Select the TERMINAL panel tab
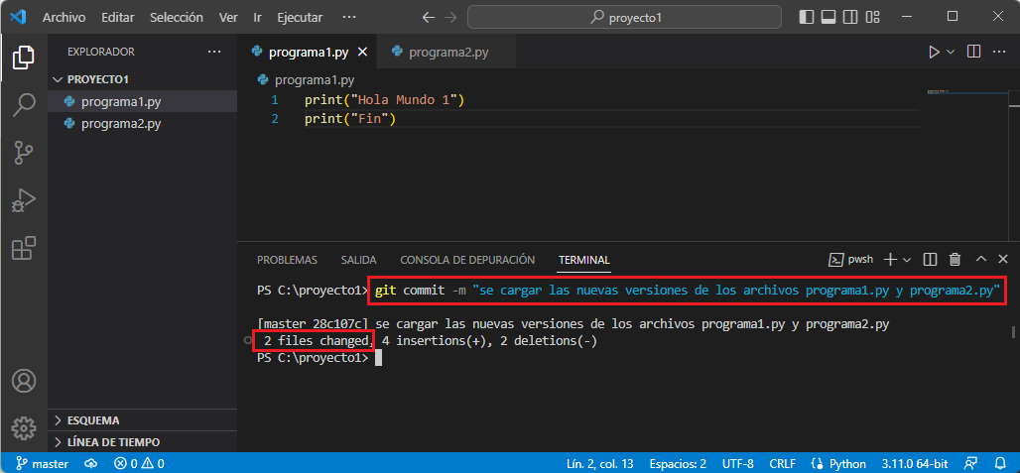Screen dimensions: 1020x473 [584, 260]
